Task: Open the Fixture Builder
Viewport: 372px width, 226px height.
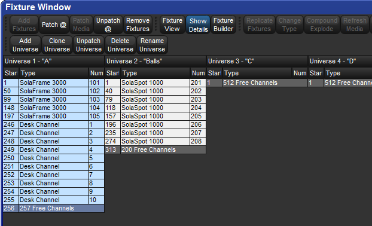Action: pos(223,25)
